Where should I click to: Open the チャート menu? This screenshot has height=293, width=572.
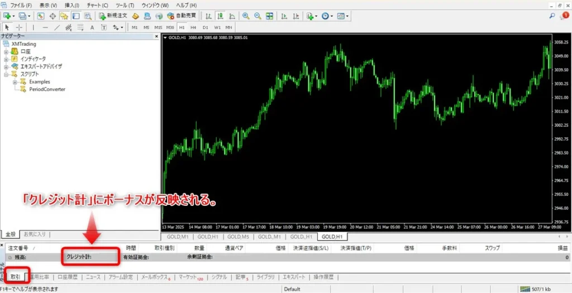click(x=97, y=6)
